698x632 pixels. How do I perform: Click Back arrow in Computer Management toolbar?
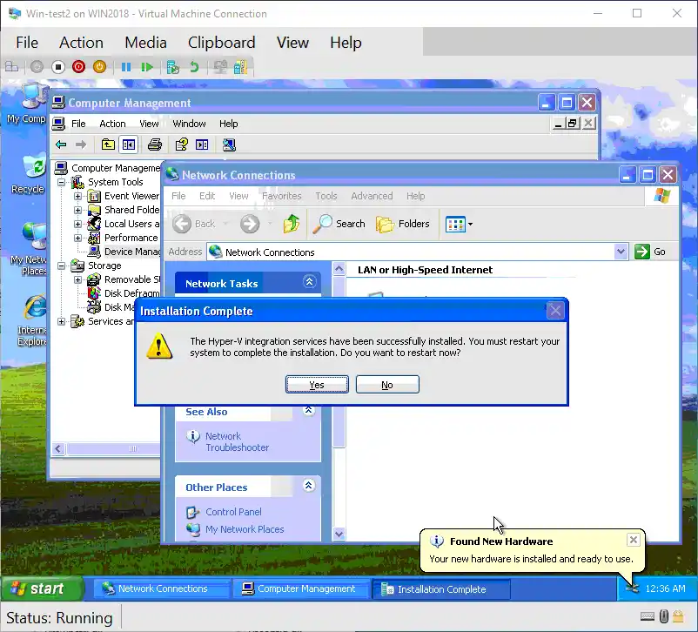(x=61, y=145)
